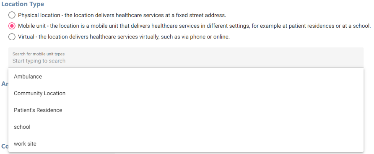
Task: Click the 'Virtual' label text
Action: [x=26, y=37]
